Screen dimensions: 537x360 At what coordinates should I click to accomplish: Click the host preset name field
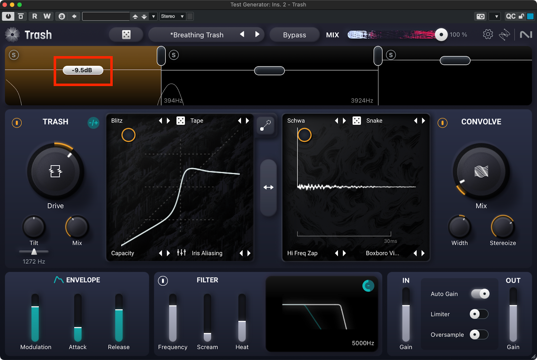(x=106, y=16)
